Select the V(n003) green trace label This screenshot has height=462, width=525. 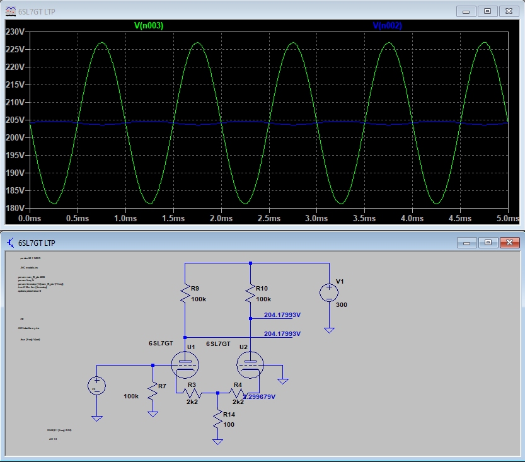pyautogui.click(x=149, y=25)
